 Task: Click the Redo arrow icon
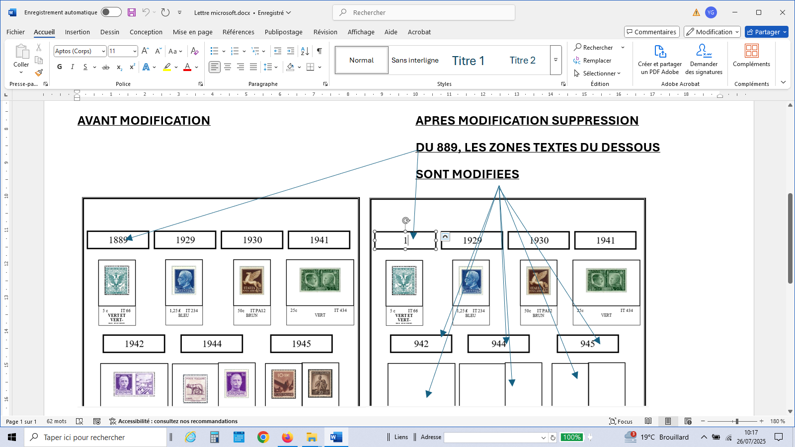click(165, 12)
